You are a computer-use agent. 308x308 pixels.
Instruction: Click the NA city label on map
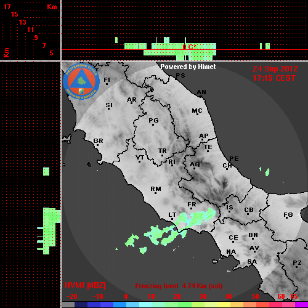click(x=231, y=251)
